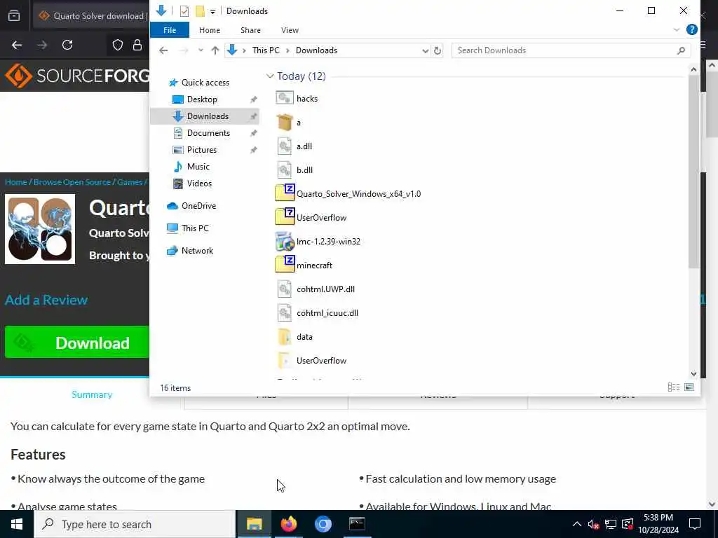The height and width of the screenshot is (538, 718).
Task: Click the Quarto Solver browser tab
Action: click(93, 15)
